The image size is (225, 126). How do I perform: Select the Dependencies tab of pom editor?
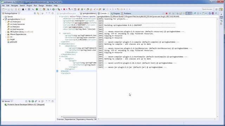pyautogui.click(x=70, y=119)
